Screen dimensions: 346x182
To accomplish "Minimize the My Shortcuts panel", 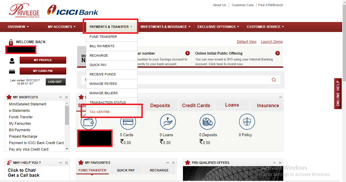I will [60, 97].
